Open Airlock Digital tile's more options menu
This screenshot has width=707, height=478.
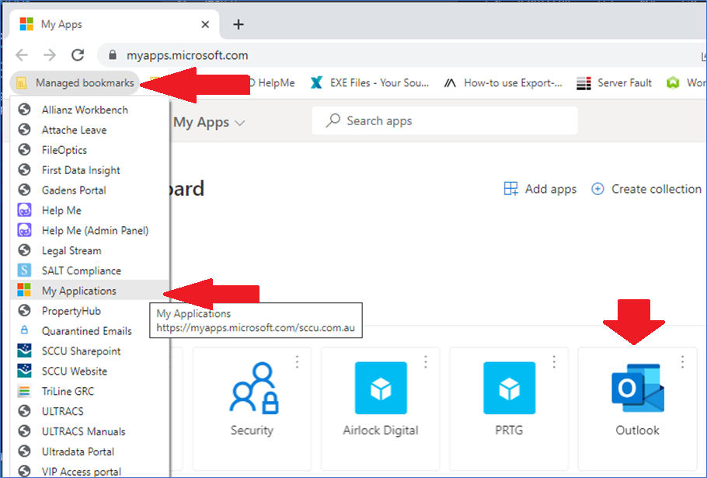tap(426, 361)
